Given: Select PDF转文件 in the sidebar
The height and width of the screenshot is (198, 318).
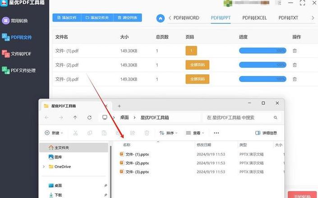Looking at the screenshot, I should coord(17,37).
